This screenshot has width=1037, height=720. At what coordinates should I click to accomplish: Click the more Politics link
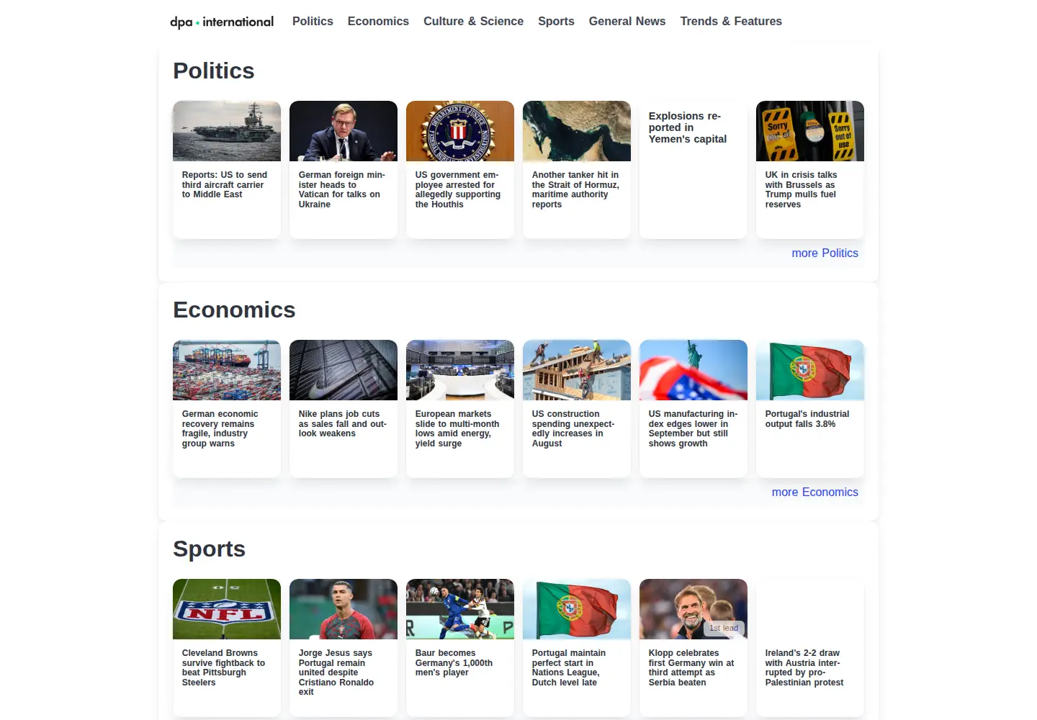click(x=825, y=253)
